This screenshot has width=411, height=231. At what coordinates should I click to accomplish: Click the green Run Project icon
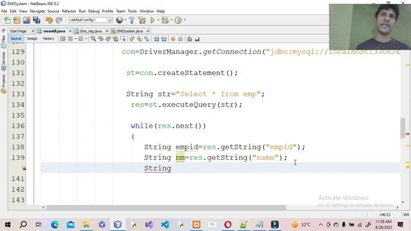tap(153, 20)
